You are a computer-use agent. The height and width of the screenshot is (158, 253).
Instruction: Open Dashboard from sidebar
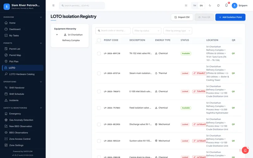[23, 29]
